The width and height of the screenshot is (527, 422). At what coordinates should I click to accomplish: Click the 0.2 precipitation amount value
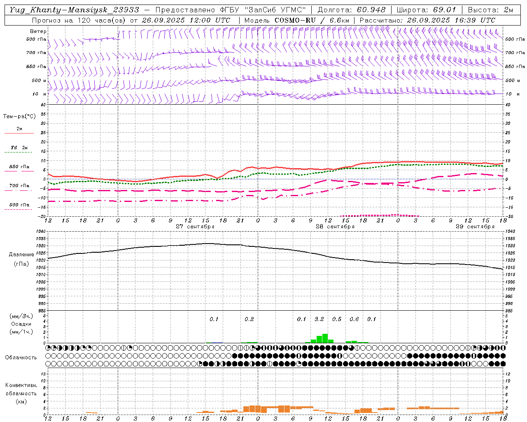249,319
